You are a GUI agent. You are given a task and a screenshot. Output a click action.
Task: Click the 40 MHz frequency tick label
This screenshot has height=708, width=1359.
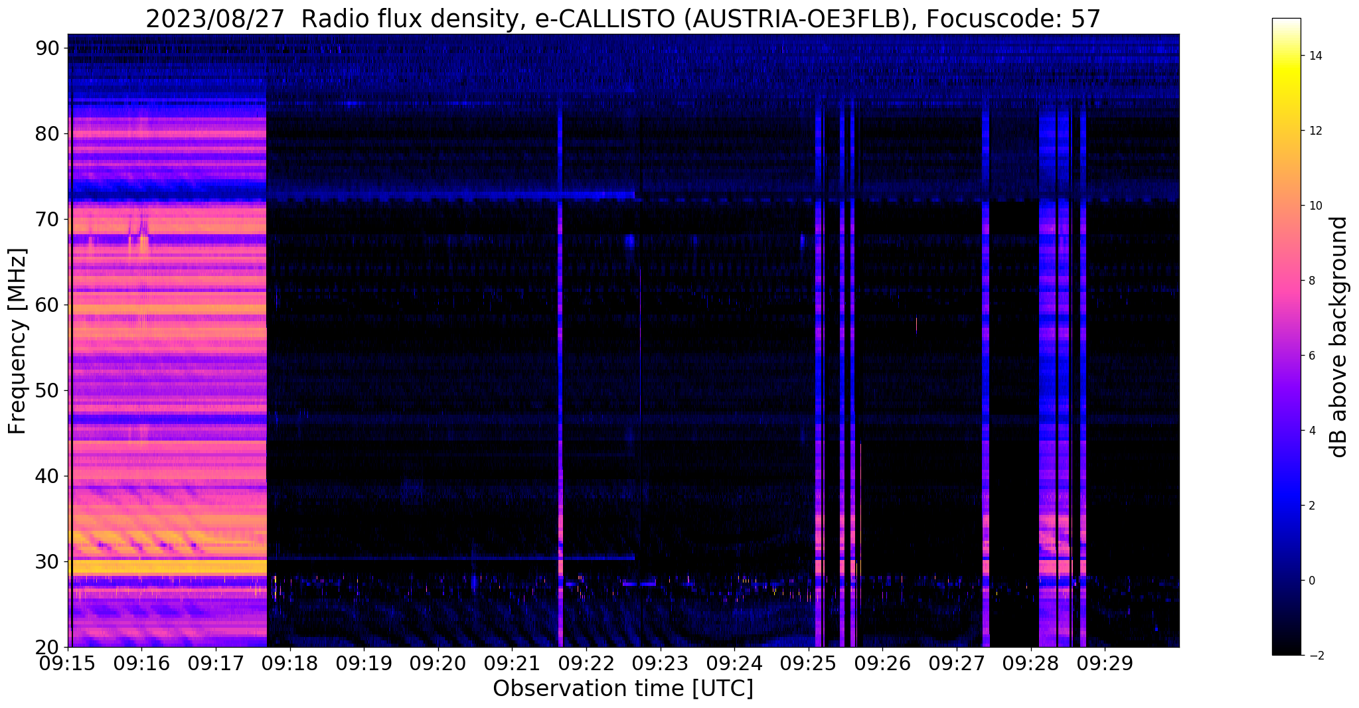pos(47,476)
